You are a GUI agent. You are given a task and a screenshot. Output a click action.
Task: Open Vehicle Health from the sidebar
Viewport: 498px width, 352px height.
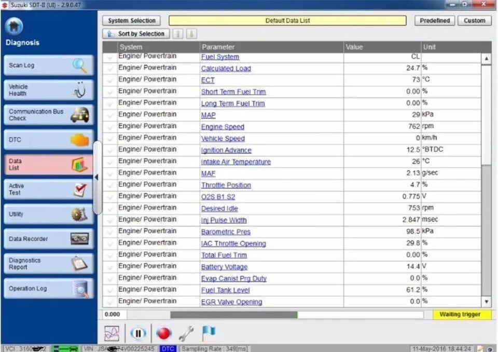pyautogui.click(x=49, y=90)
